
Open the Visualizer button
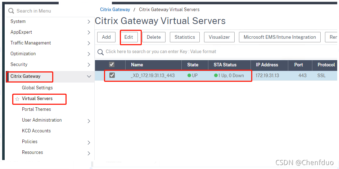coord(219,37)
